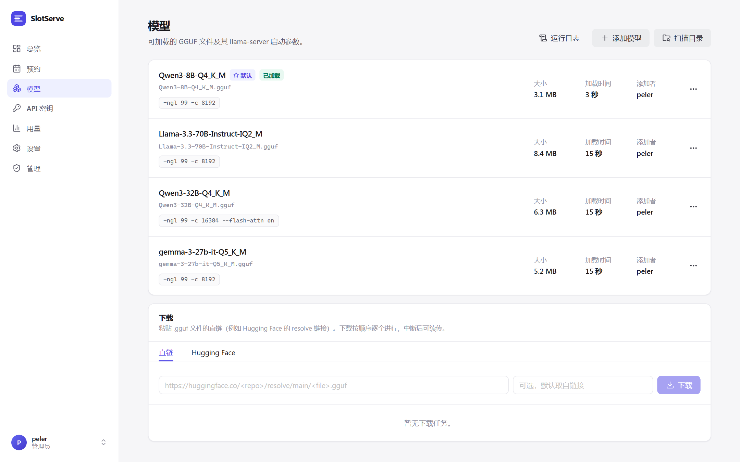Open the 设置 gear settings
The image size is (740, 462).
tap(59, 149)
